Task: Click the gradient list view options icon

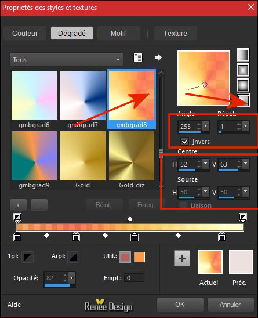Action: pyautogui.click(x=138, y=57)
